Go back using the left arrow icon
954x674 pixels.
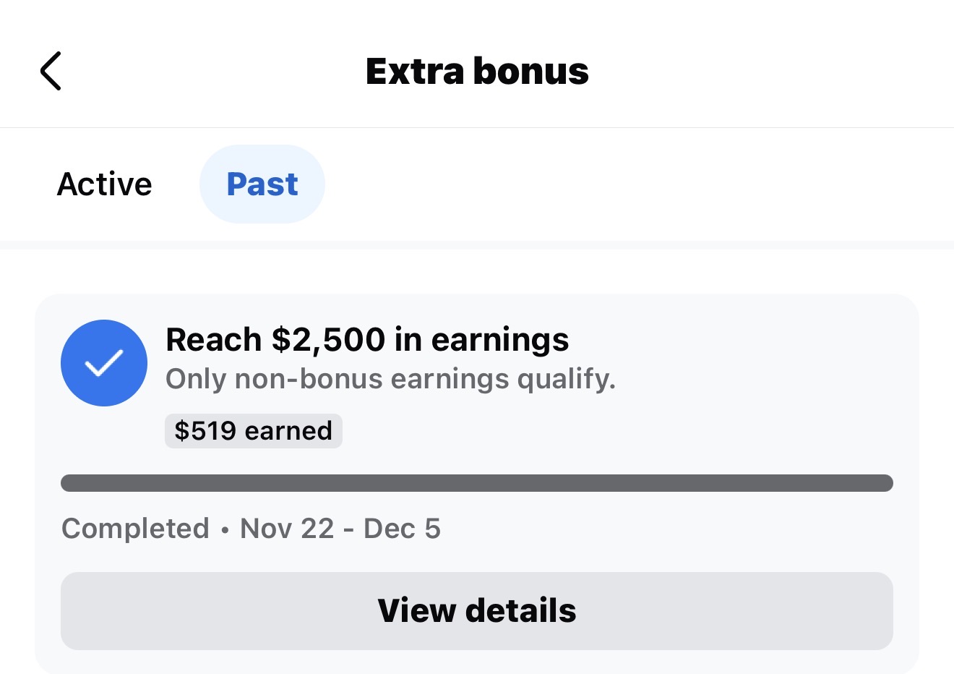click(x=51, y=71)
